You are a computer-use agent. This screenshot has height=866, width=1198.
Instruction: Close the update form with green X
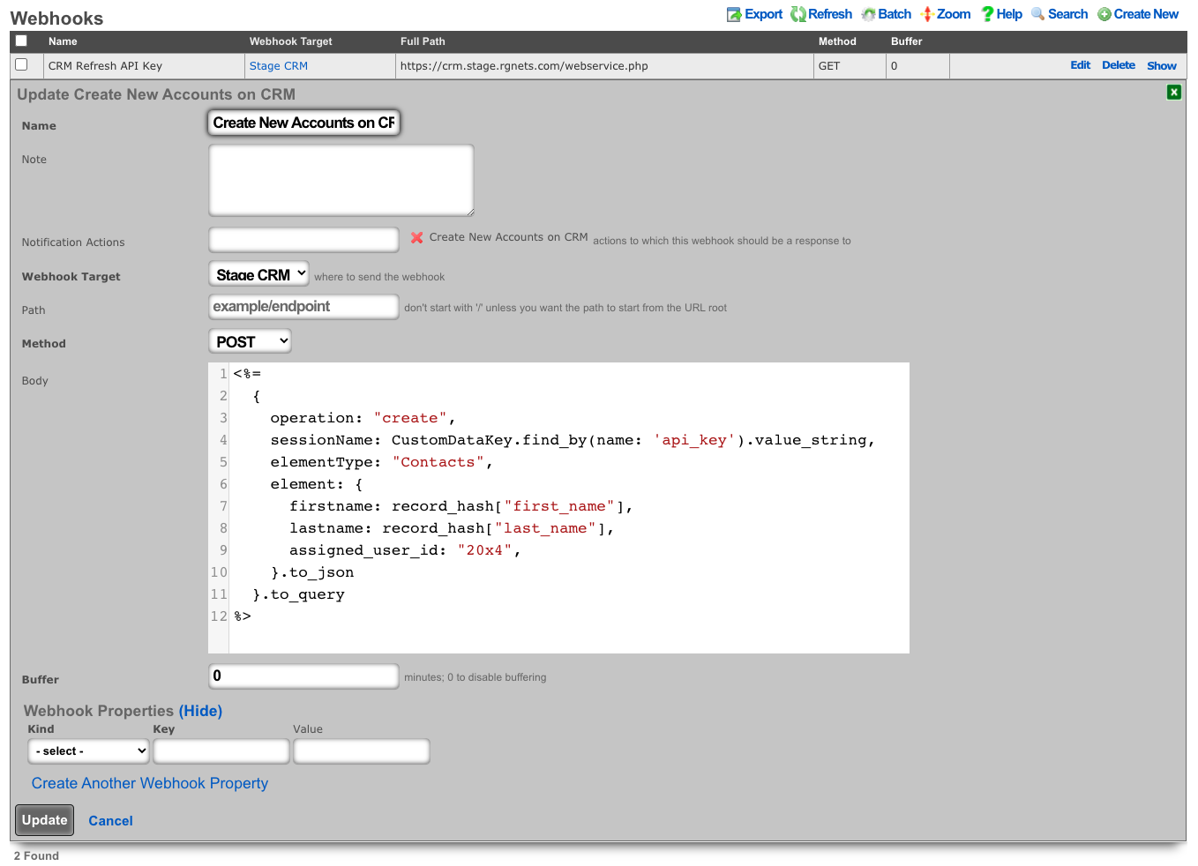(1173, 93)
